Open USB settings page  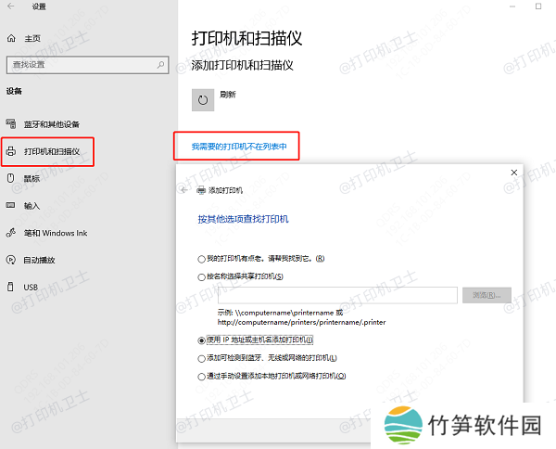[31, 288]
